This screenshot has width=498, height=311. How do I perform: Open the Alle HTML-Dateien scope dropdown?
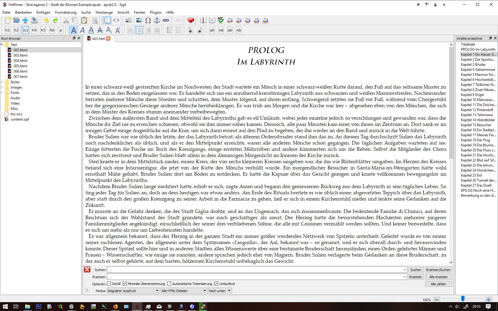pos(183,291)
